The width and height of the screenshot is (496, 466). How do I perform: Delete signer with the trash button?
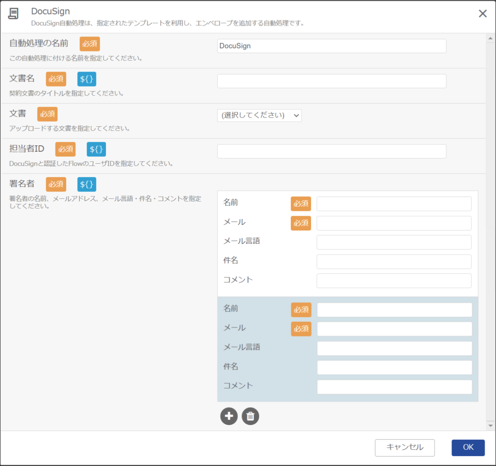[x=250, y=416]
